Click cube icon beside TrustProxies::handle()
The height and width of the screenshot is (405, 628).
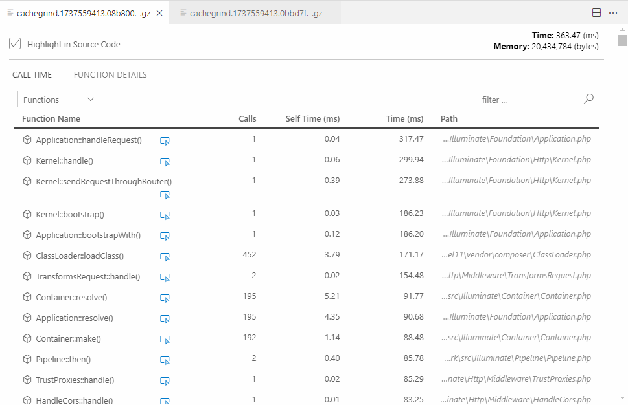[27, 380]
